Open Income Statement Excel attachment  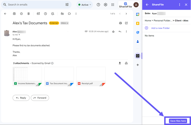tap(27, 77)
